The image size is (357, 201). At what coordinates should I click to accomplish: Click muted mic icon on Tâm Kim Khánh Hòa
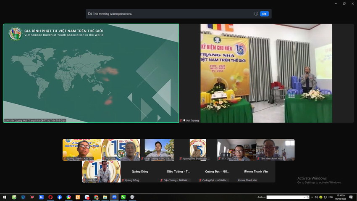(x=258, y=159)
